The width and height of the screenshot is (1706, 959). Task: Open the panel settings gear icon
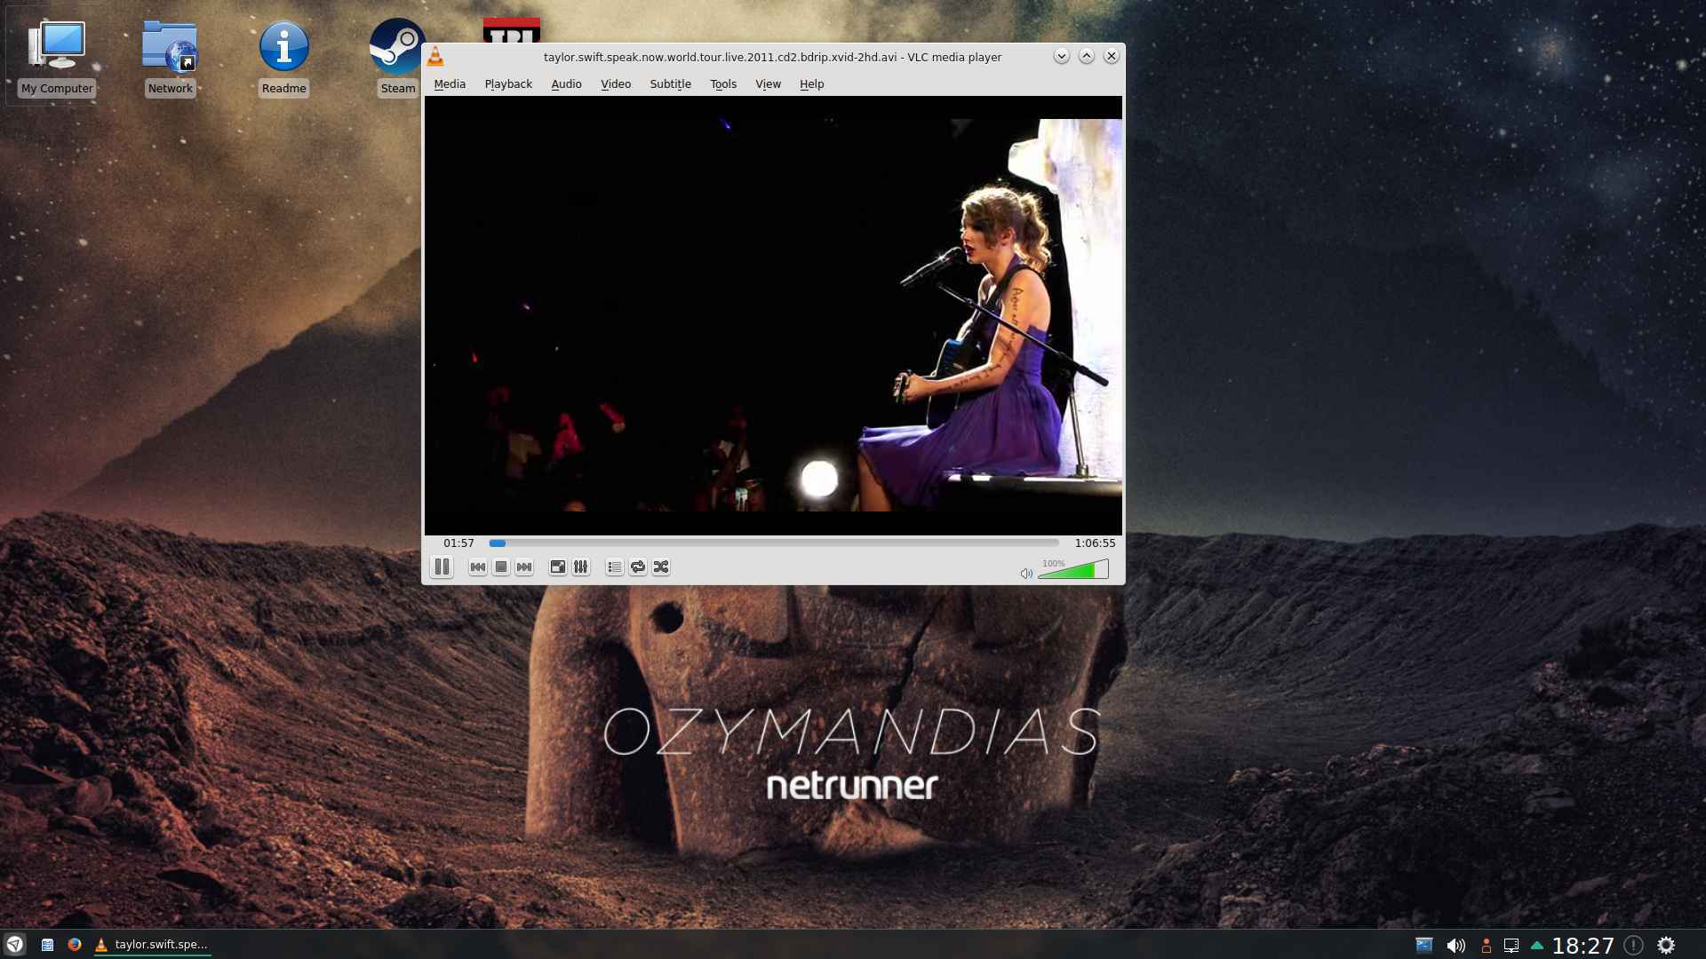click(x=1666, y=946)
